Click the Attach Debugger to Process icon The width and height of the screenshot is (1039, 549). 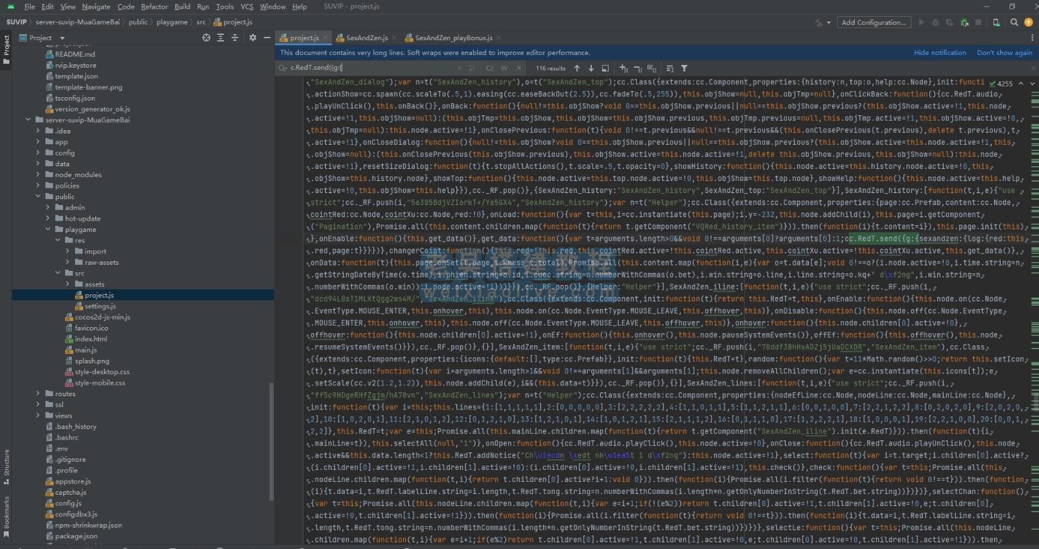coord(964,22)
